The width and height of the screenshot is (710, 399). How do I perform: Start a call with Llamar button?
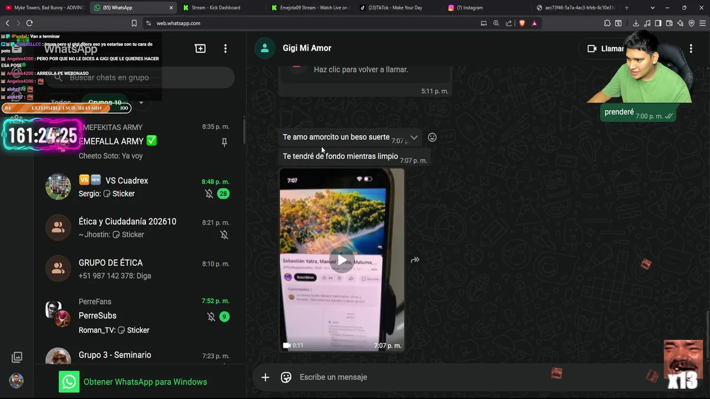pos(605,49)
